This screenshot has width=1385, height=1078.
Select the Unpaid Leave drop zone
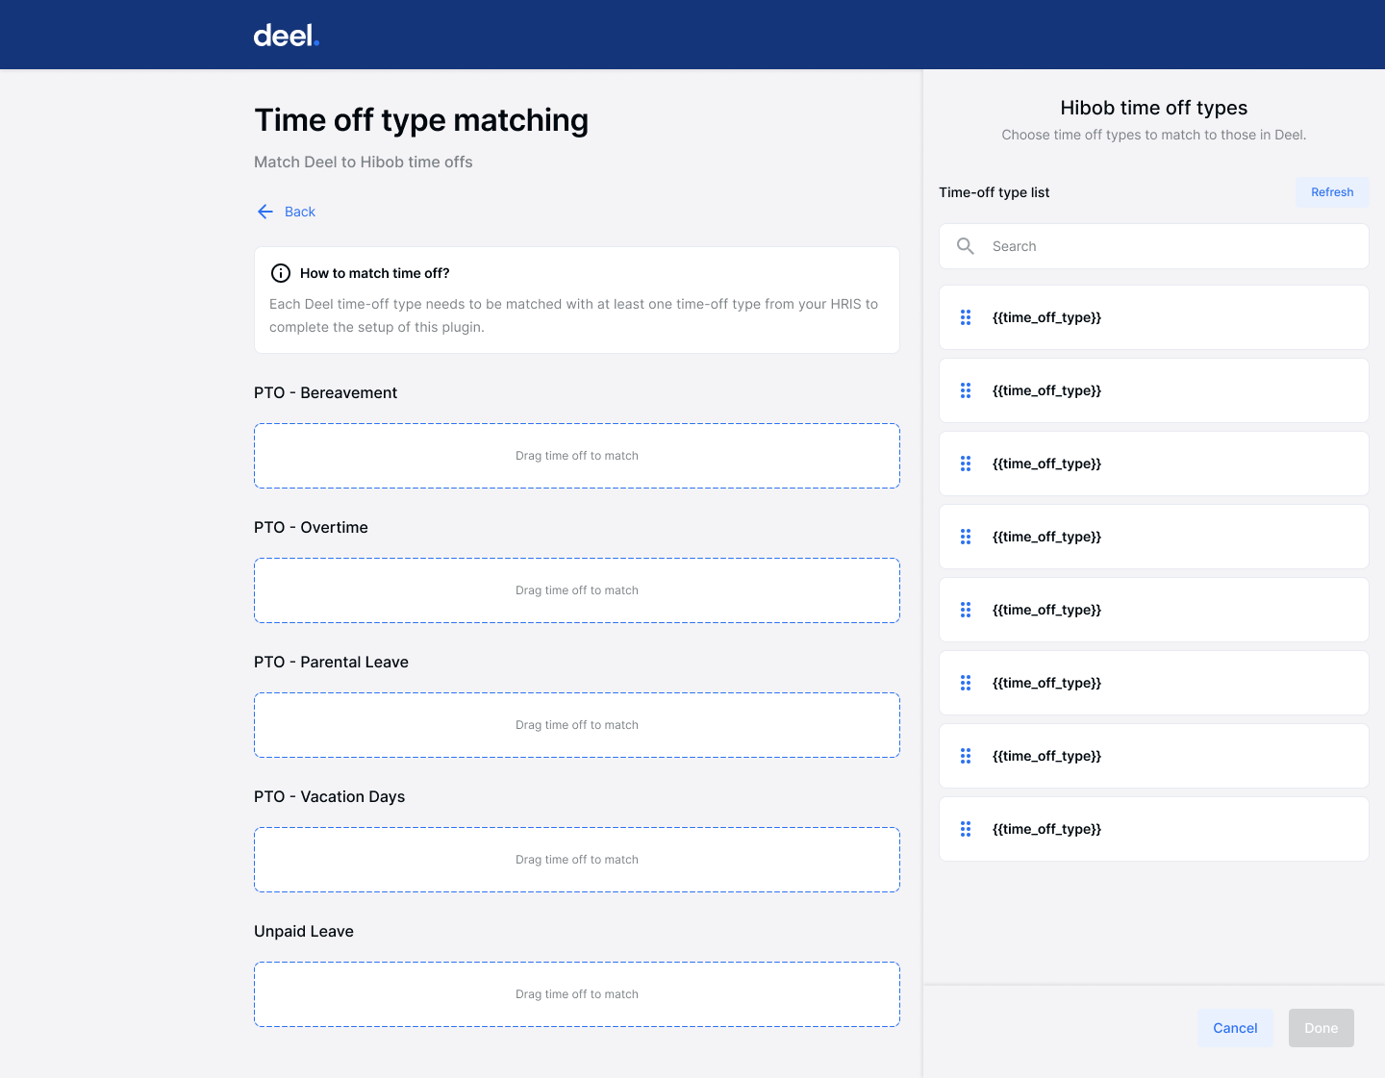(577, 994)
